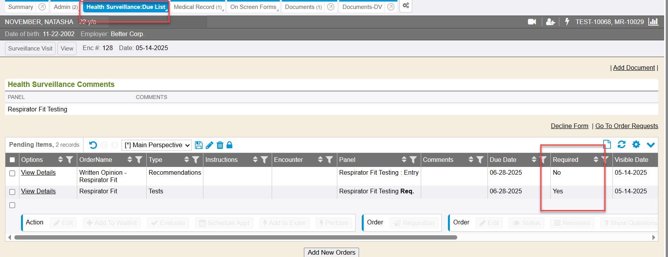Delete perspective using the trash icon

(x=220, y=145)
